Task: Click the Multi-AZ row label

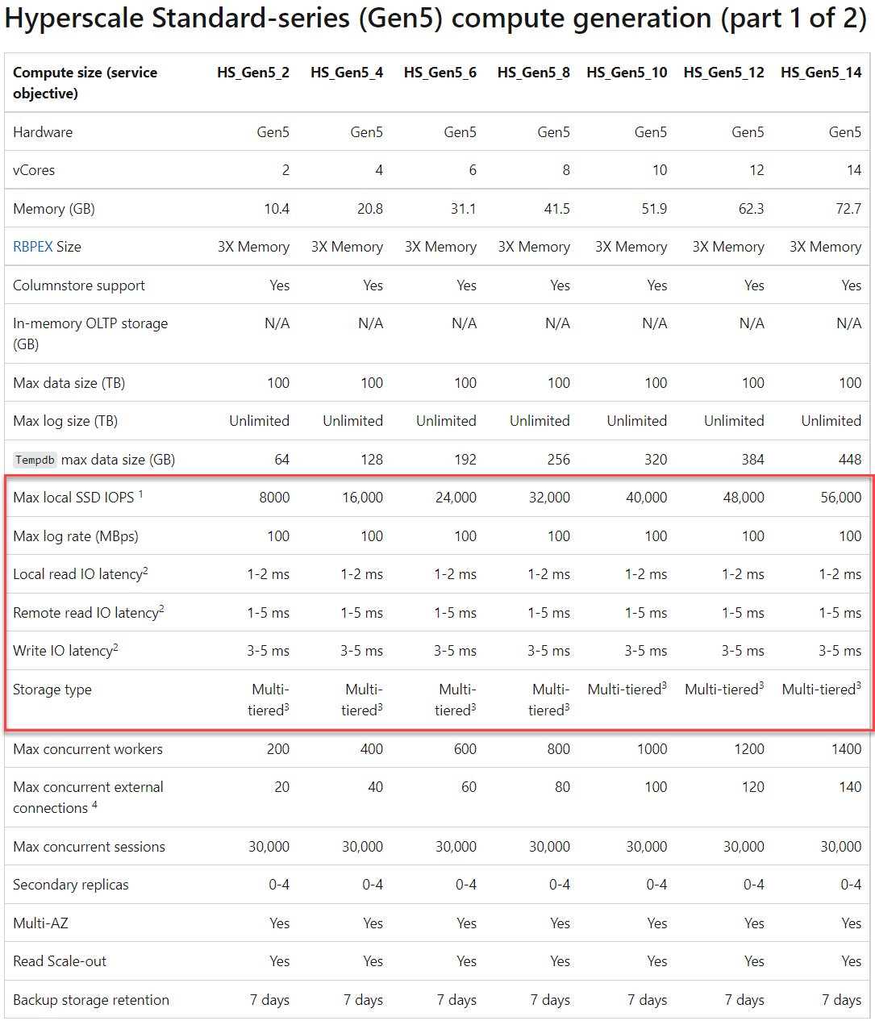Action: click(x=41, y=923)
